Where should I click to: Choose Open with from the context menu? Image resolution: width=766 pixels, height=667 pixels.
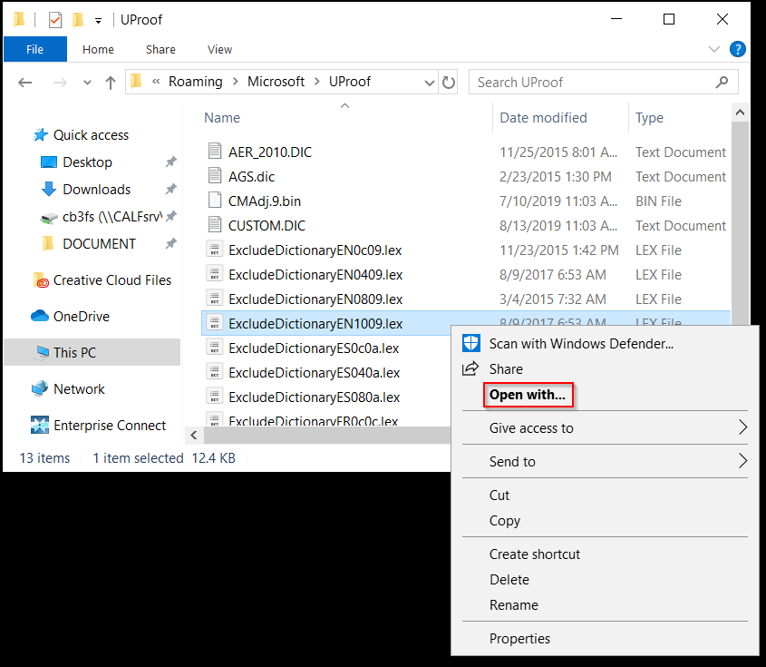pyautogui.click(x=528, y=395)
